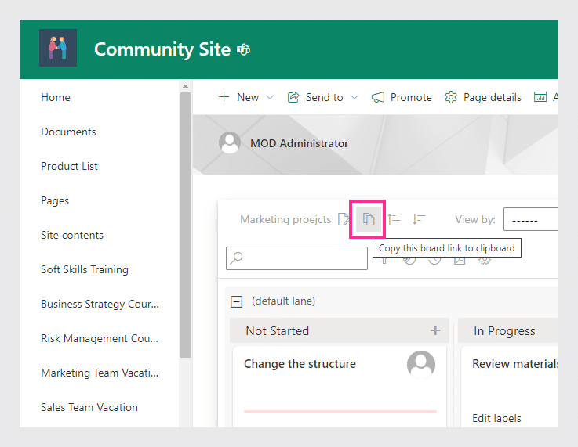Copy this board link to clipboard
This screenshot has width=578, height=447.
[369, 219]
